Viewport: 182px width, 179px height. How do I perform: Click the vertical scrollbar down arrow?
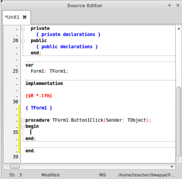pos(179,160)
